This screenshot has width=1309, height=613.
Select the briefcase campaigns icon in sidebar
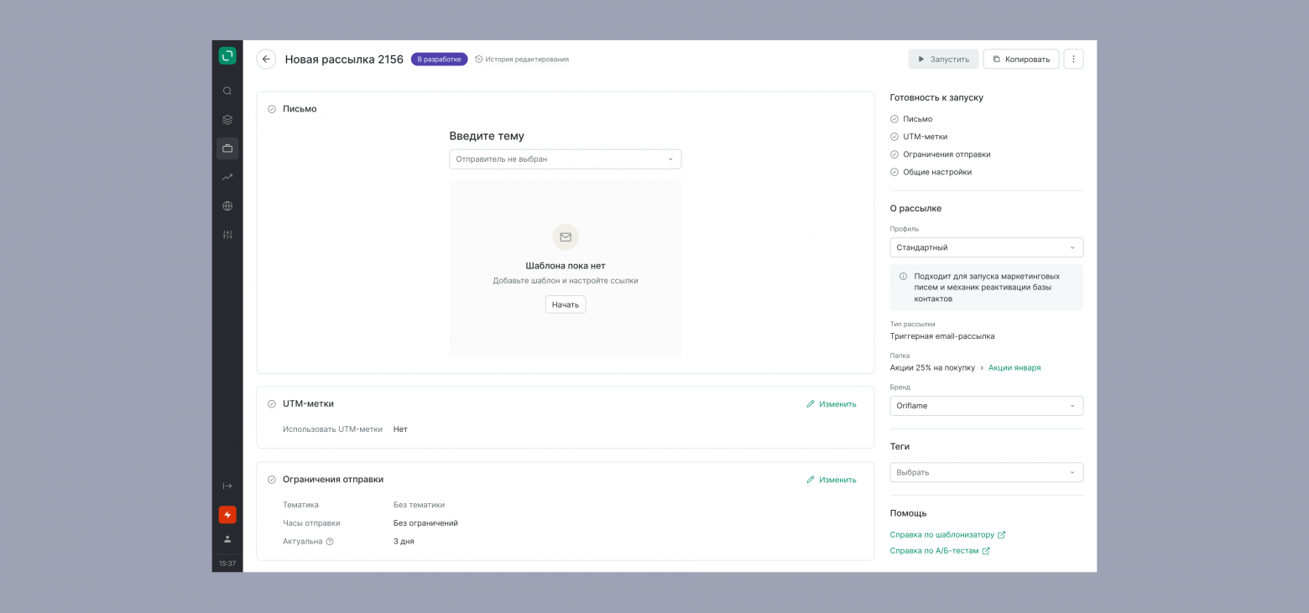[x=227, y=148]
